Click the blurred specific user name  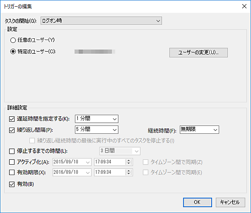(x=95, y=52)
